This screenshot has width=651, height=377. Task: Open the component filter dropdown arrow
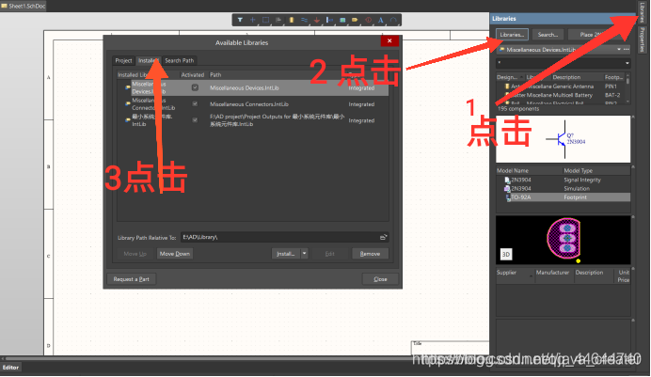[627, 63]
